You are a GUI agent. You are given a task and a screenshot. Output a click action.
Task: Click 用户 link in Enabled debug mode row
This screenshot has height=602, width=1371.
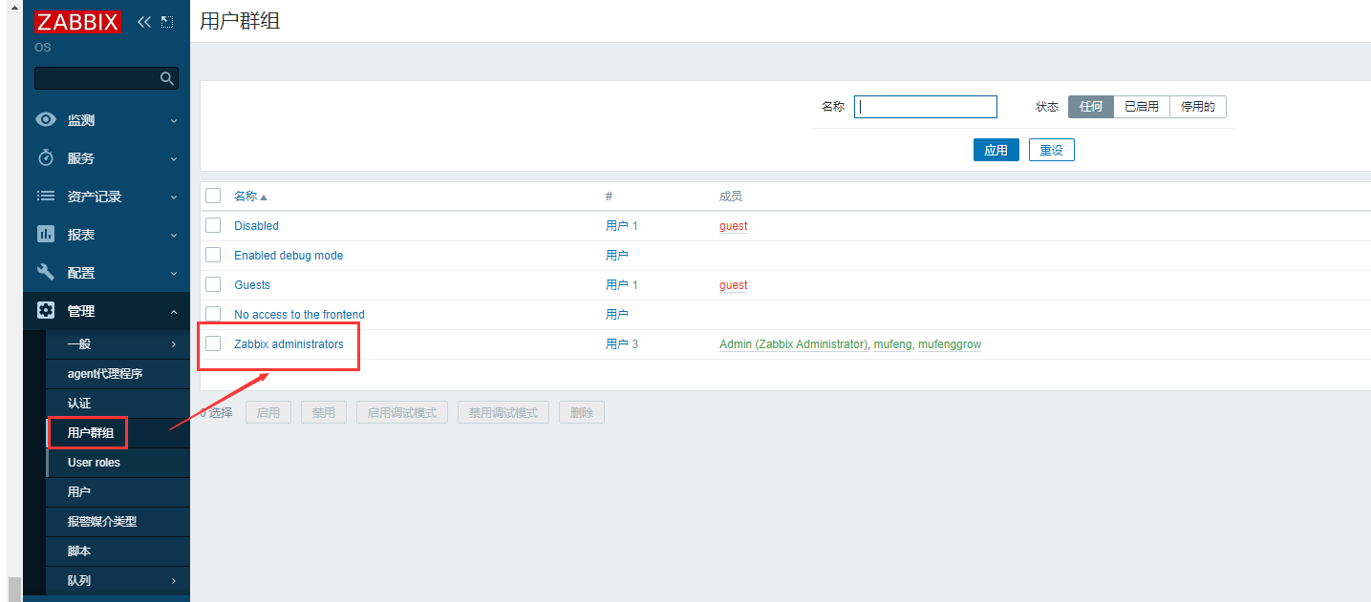click(x=617, y=256)
